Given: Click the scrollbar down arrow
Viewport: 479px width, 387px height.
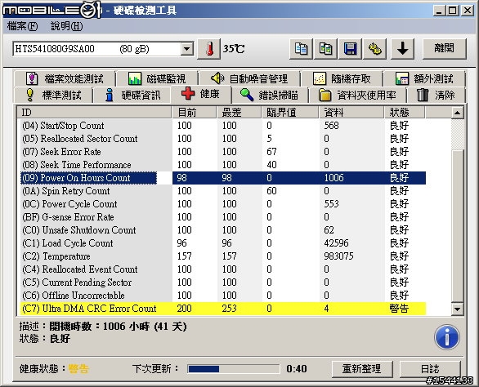Looking at the screenshot, I should (457, 309).
